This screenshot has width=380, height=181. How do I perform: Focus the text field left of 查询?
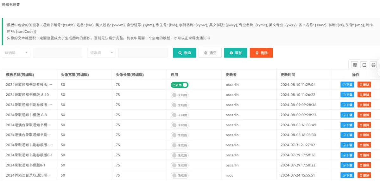[x=143, y=53]
